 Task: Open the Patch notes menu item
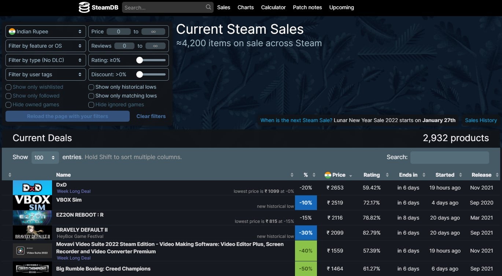tap(307, 7)
